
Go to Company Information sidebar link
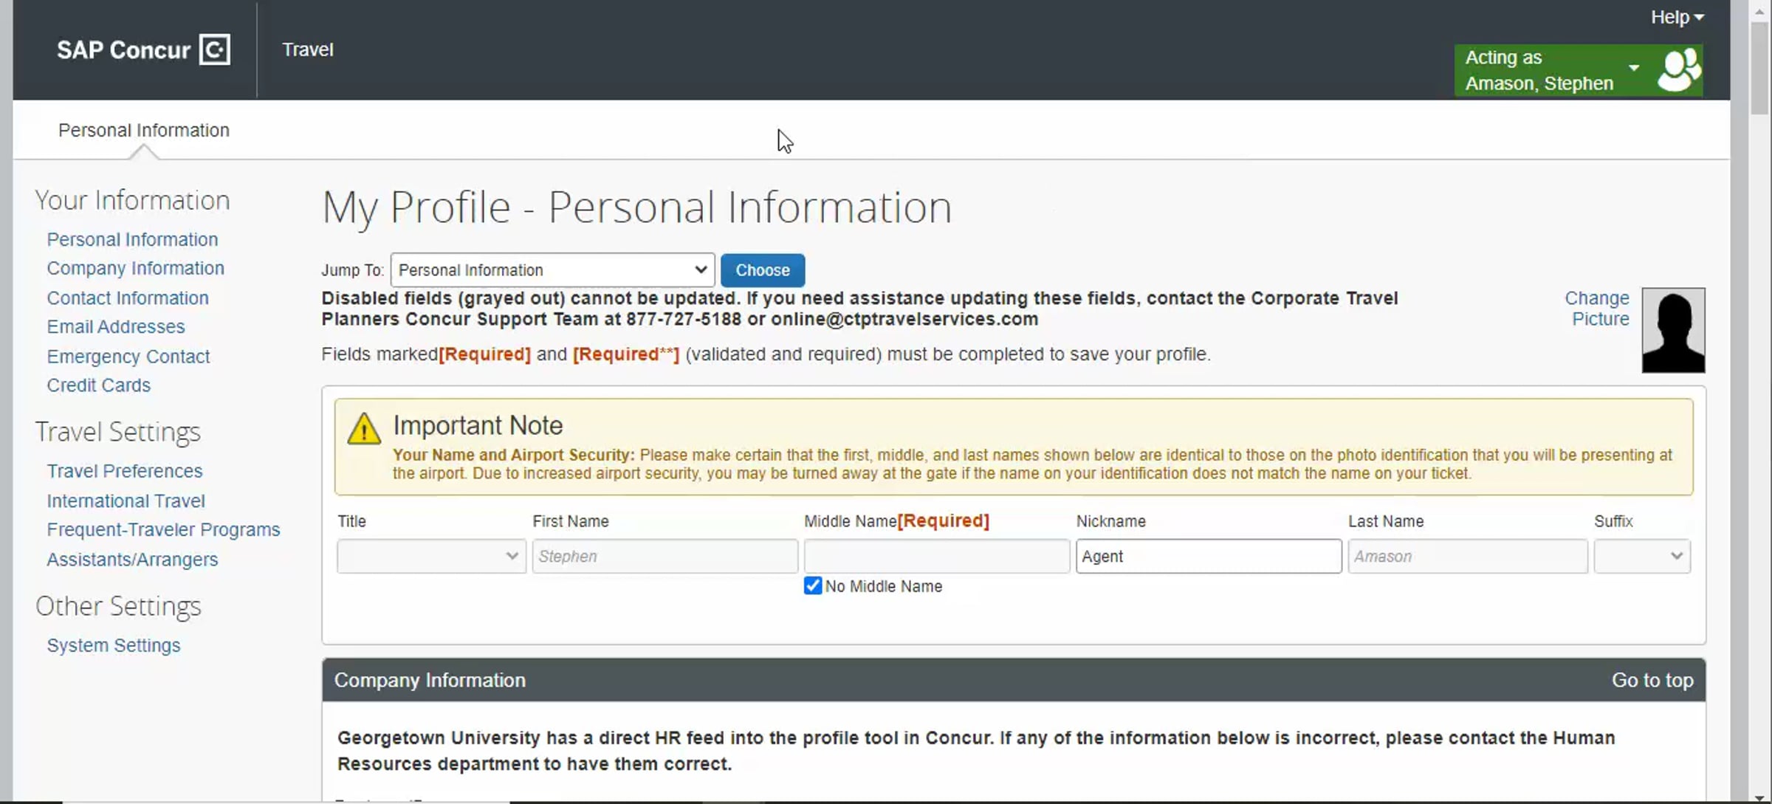[135, 268]
